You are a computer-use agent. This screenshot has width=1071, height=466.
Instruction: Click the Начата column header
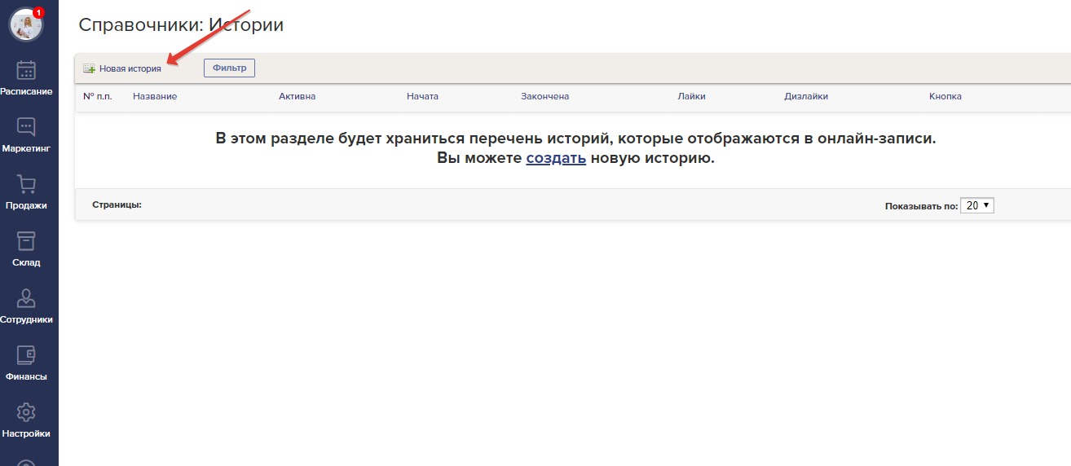click(x=422, y=96)
